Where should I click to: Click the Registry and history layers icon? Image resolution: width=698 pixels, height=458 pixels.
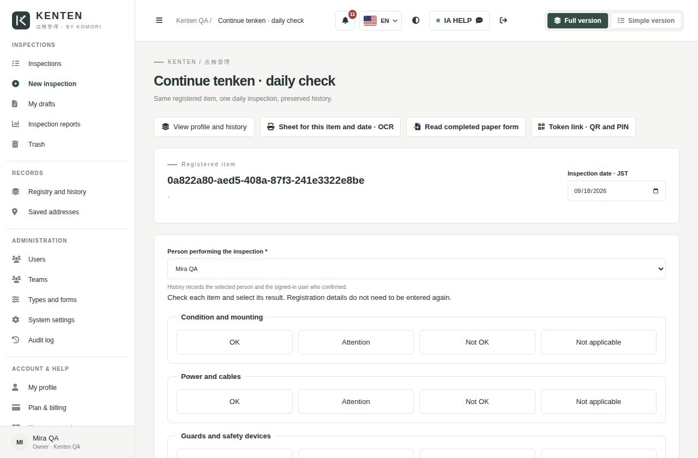pyautogui.click(x=16, y=192)
